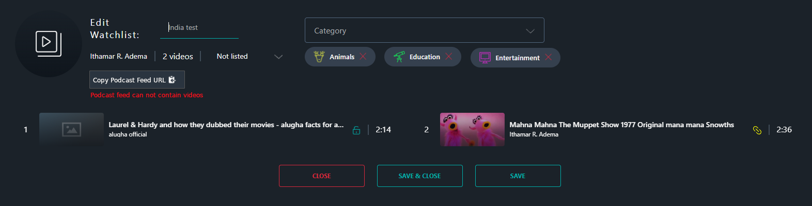Click the yellow link icon on Muppet video
Screen dimensions: 812x206
click(x=757, y=130)
